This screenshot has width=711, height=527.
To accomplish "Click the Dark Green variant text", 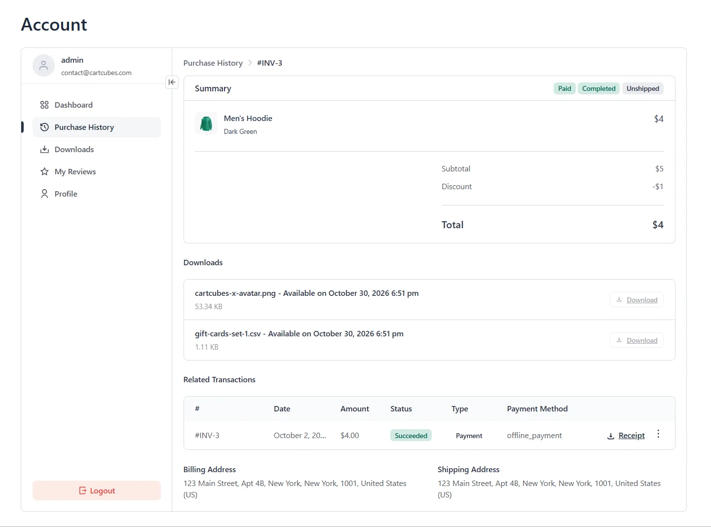I will [x=240, y=131].
